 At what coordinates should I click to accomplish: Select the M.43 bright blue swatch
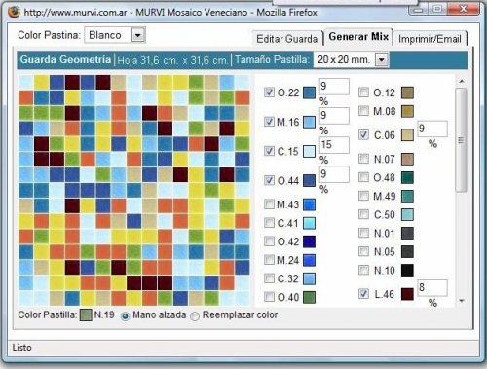(x=309, y=204)
